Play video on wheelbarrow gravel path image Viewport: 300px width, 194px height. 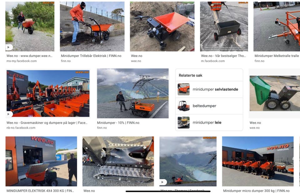pyautogui.click(x=8, y=47)
